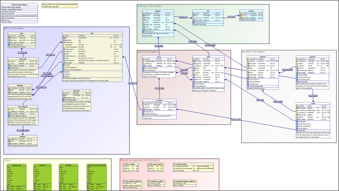Select the inventory_in_stock function title
The height and width of the screenshot is (191, 339).
click(x=156, y=181)
